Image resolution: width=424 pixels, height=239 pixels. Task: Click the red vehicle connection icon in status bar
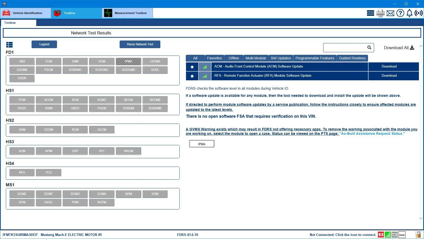tap(381, 235)
